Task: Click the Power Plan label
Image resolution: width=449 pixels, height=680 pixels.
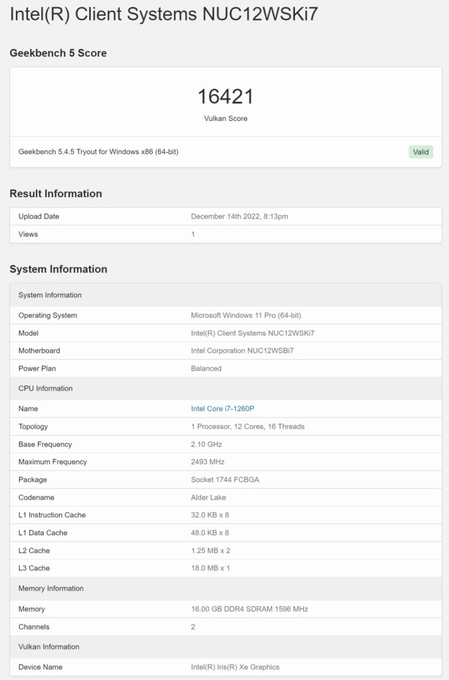Action: [x=37, y=369]
